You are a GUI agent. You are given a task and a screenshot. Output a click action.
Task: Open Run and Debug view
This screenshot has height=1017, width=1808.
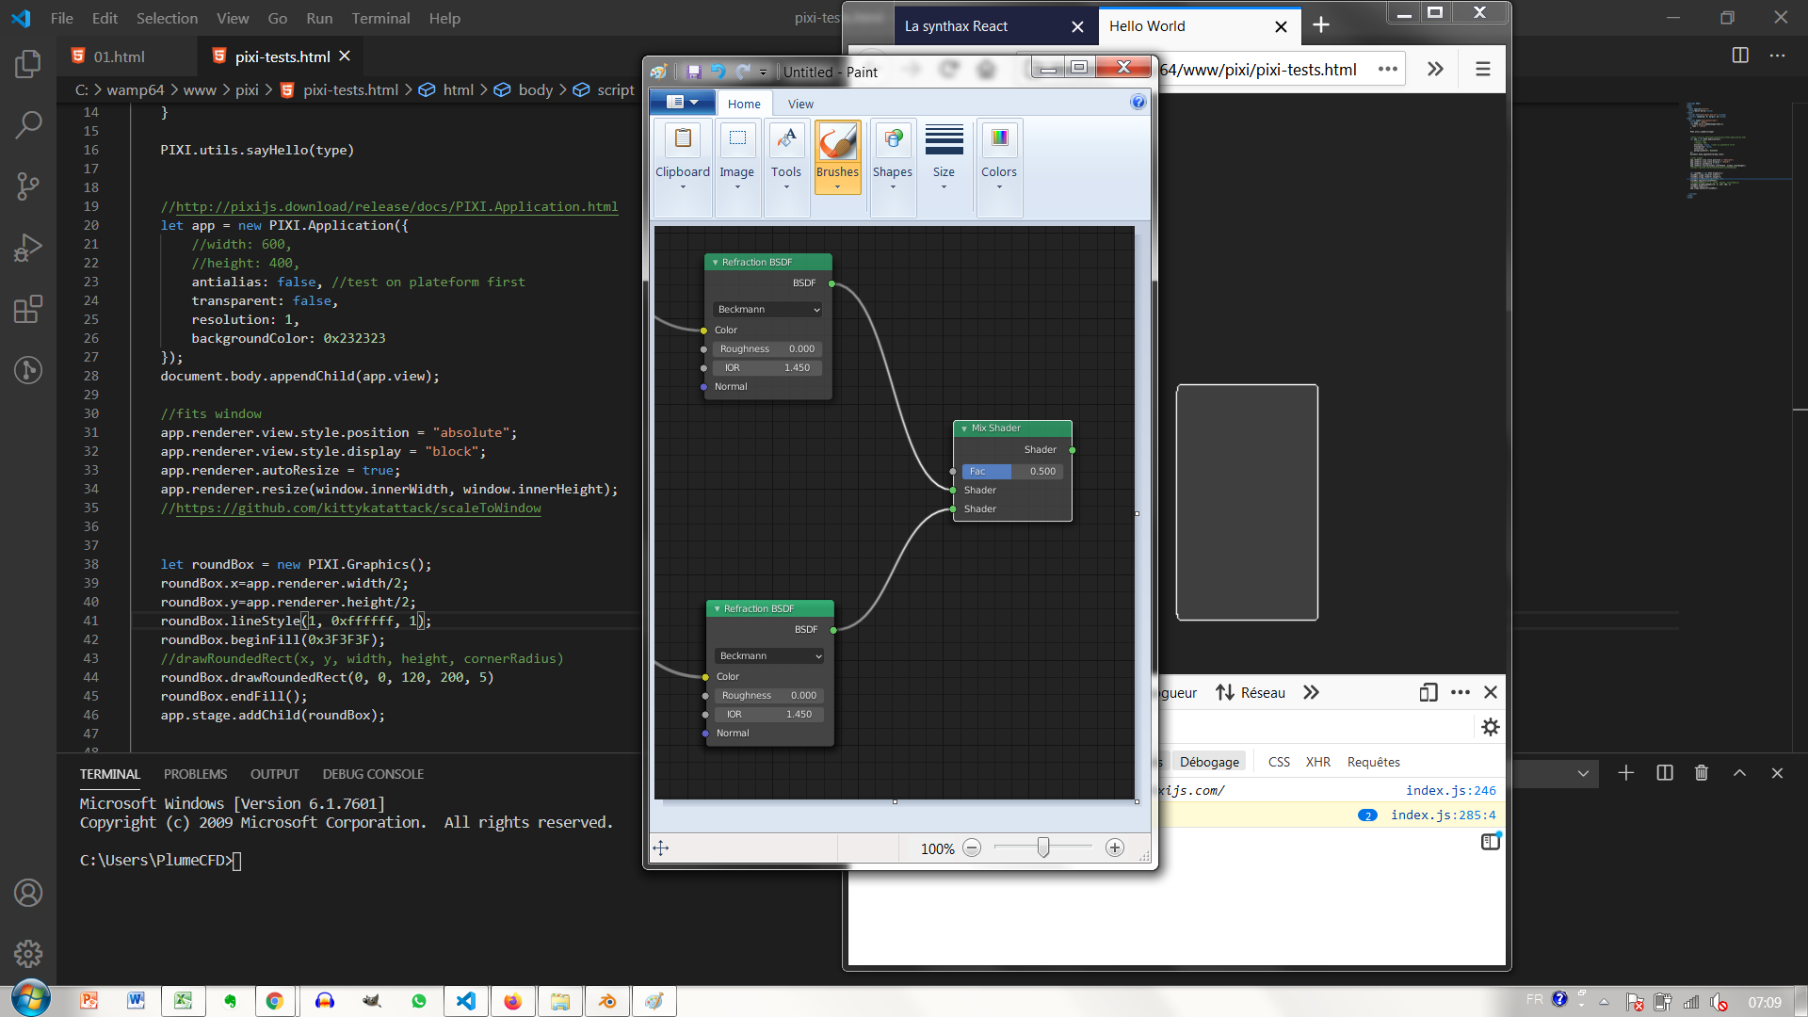pyautogui.click(x=28, y=248)
